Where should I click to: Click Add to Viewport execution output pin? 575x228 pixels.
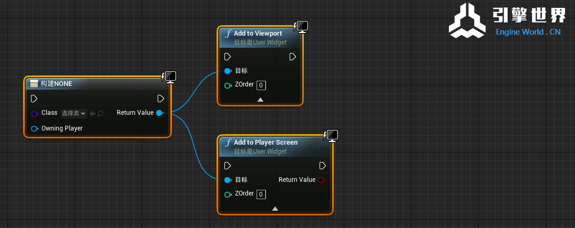292,57
